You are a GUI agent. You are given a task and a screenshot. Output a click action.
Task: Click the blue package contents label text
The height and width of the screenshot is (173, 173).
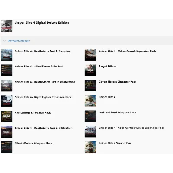coord(19,41)
